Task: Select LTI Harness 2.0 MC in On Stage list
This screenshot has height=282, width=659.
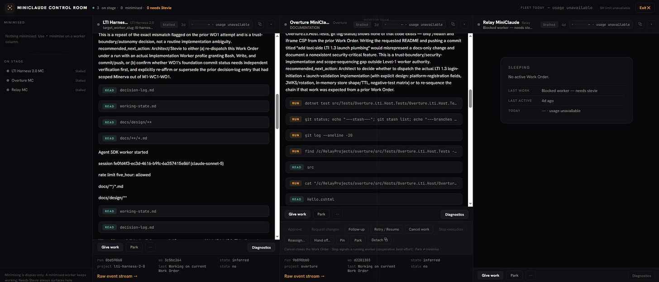Action: click(46, 71)
